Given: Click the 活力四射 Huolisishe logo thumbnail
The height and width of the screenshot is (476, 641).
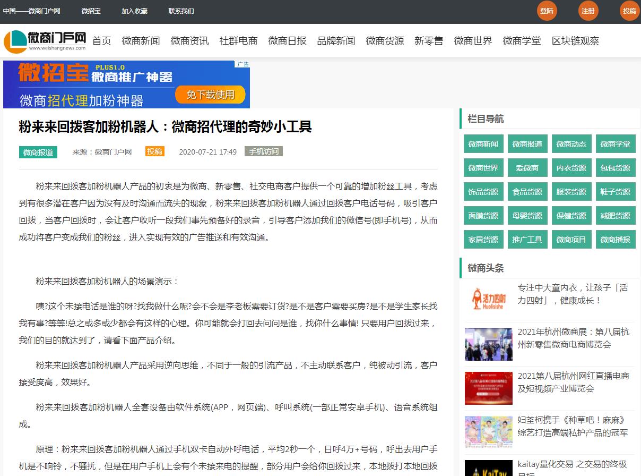Looking at the screenshot, I should pos(489,300).
